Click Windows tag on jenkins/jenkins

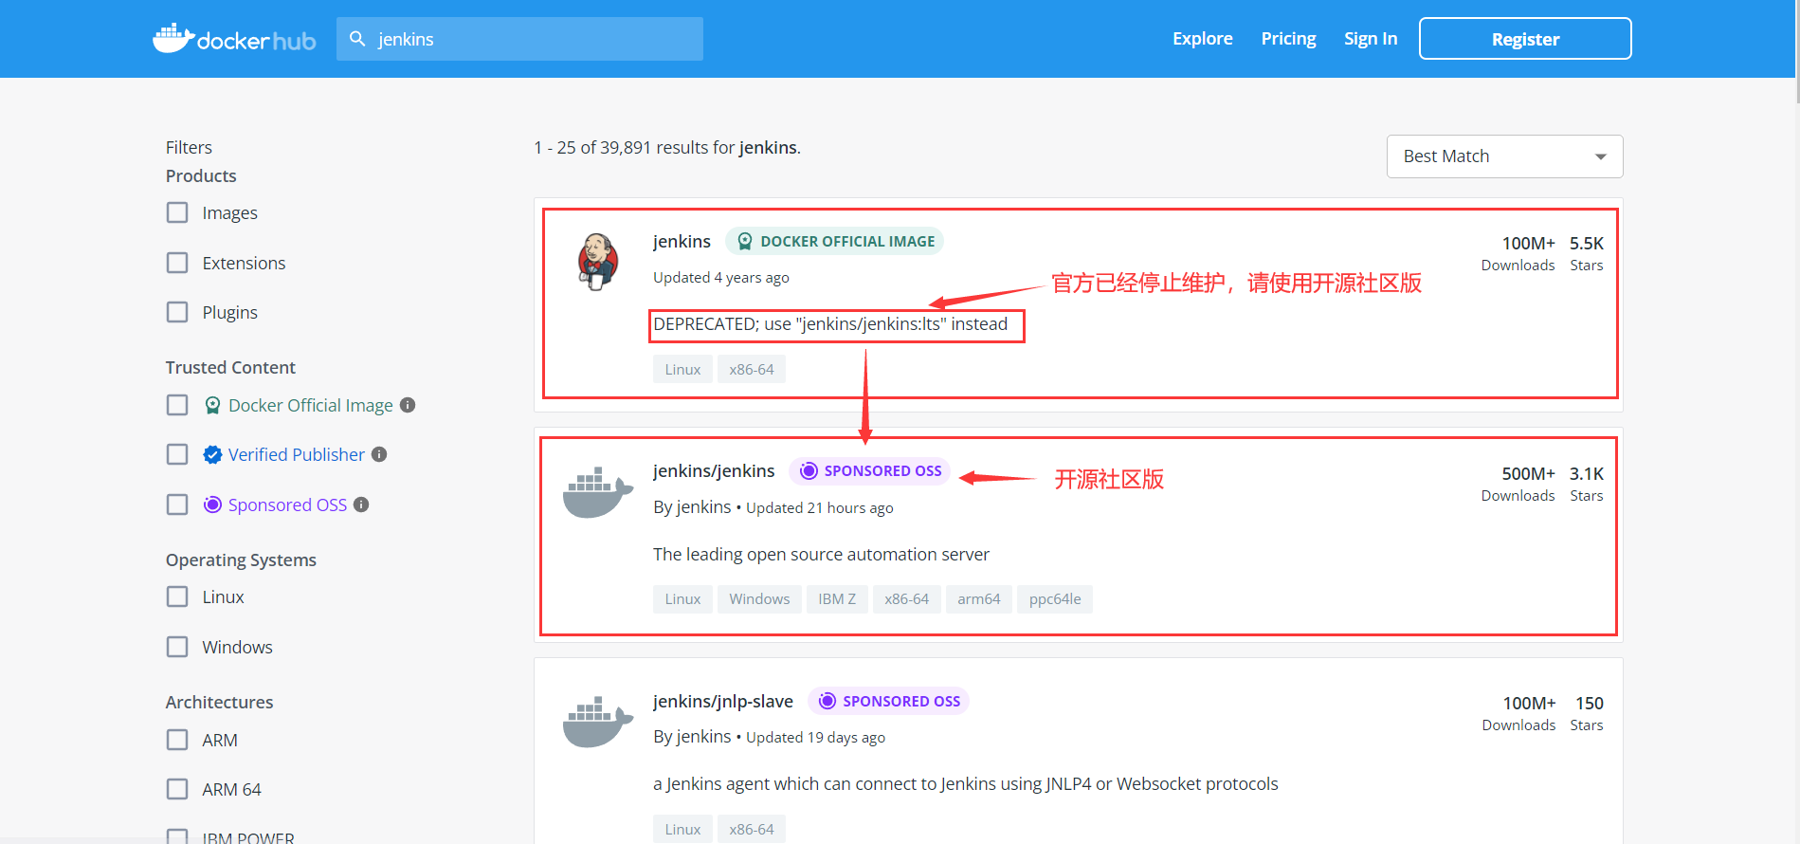[759, 599]
